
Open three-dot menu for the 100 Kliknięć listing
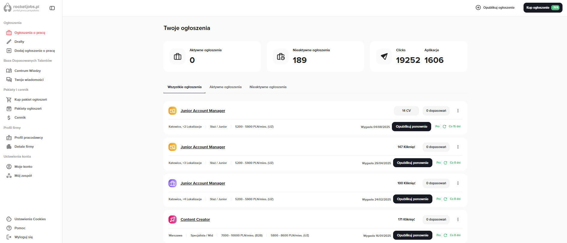[458, 183]
